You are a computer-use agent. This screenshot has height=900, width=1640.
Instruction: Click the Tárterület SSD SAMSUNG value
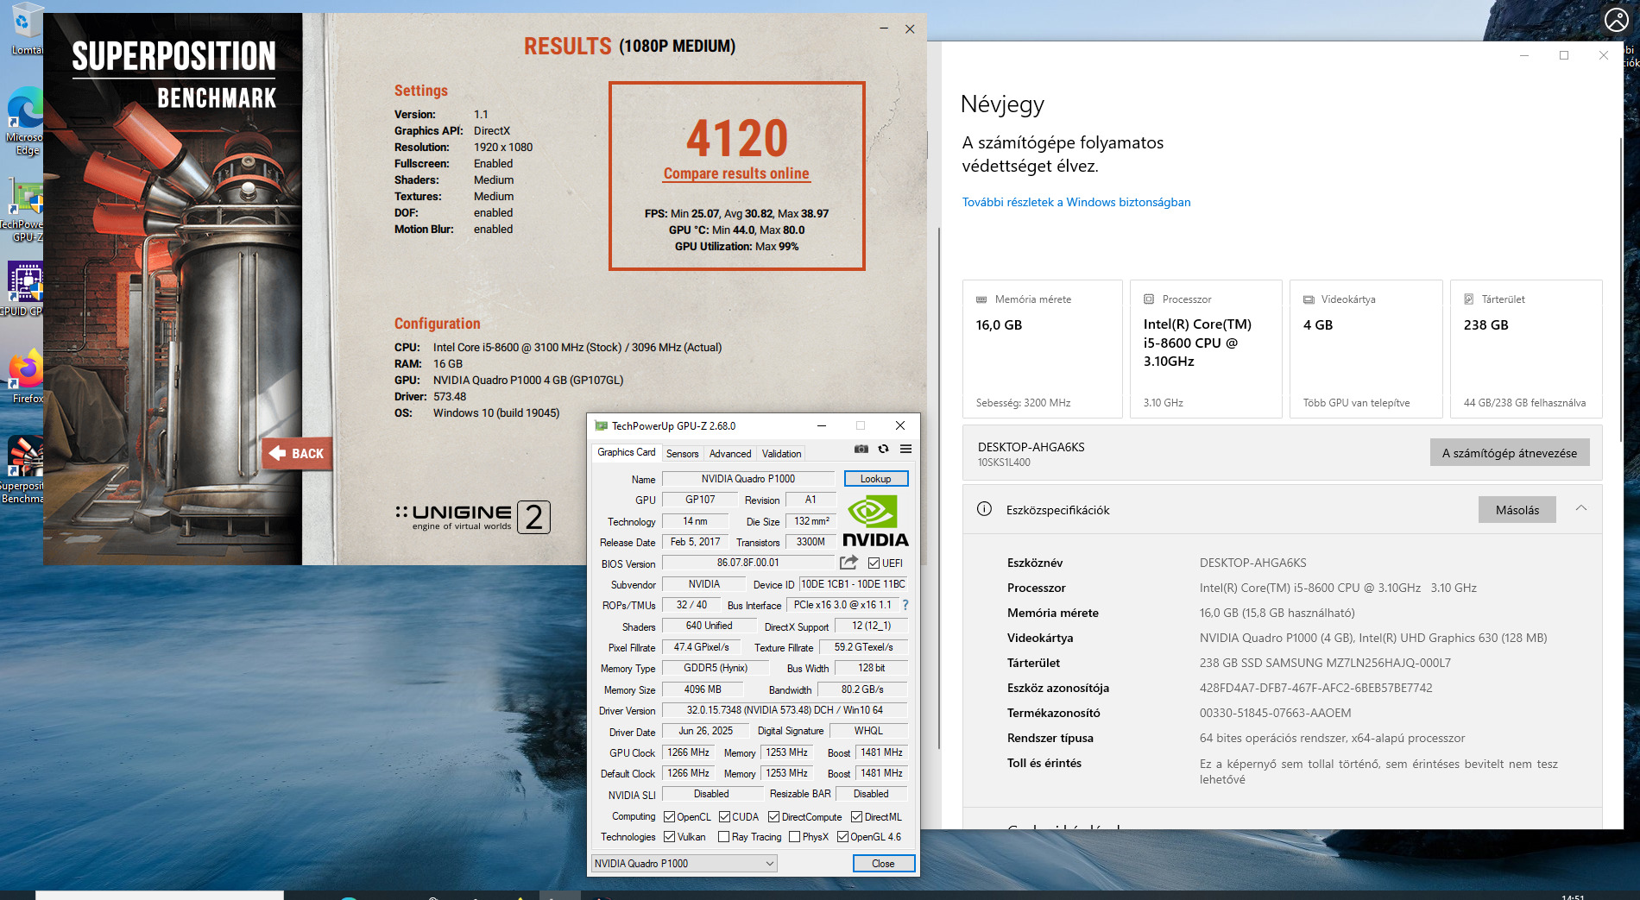tap(1325, 663)
